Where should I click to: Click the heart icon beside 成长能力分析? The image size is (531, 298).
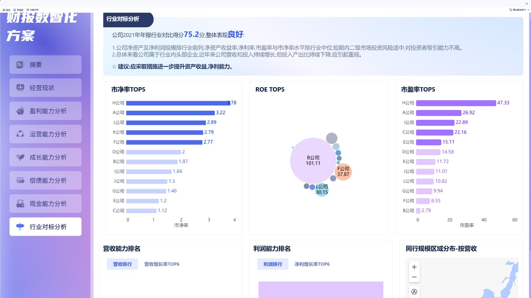coord(20,157)
